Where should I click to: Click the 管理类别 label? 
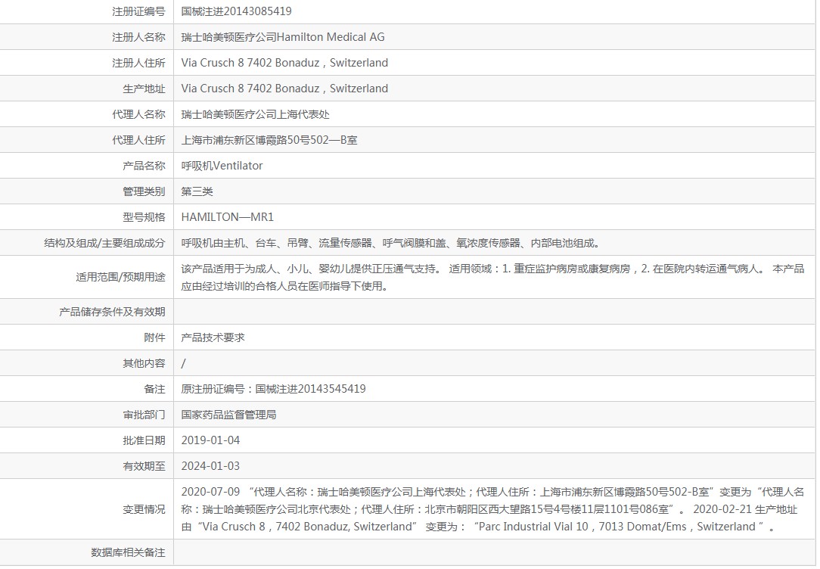(x=144, y=191)
